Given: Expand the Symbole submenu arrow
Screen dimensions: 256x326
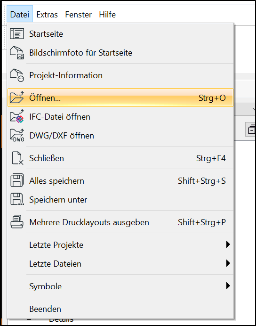Looking at the screenshot, I should [x=228, y=286].
